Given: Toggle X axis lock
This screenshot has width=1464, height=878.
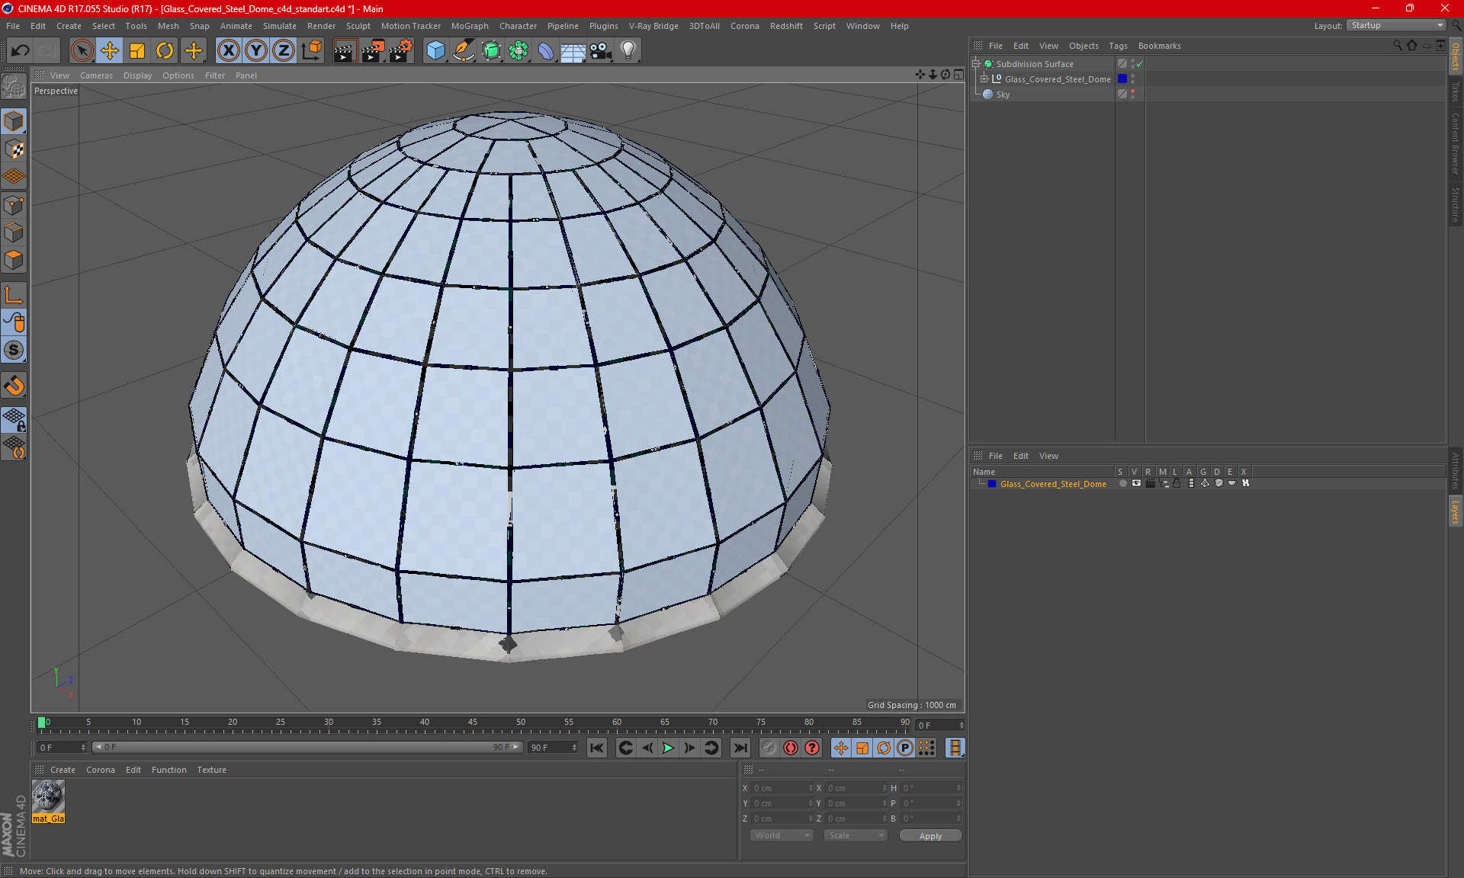Looking at the screenshot, I should tap(228, 51).
